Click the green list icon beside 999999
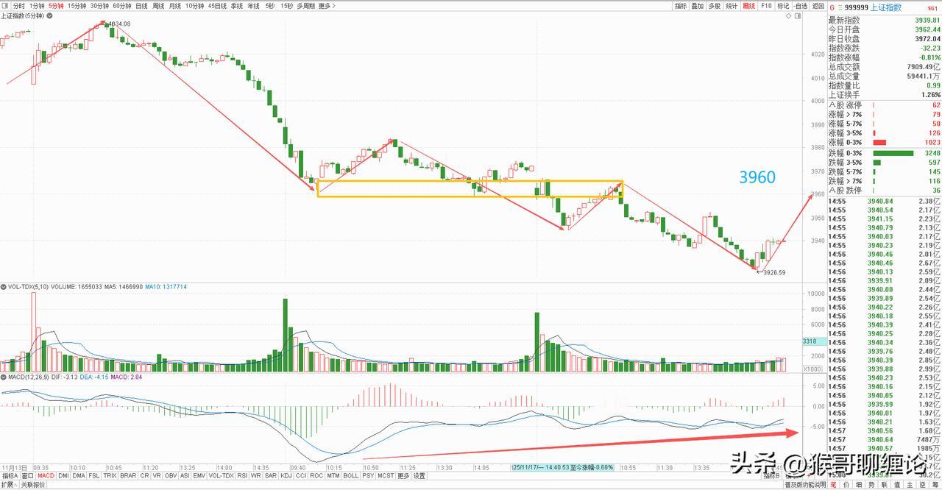Screen dimensions: 942x490 pyautogui.click(x=840, y=7)
